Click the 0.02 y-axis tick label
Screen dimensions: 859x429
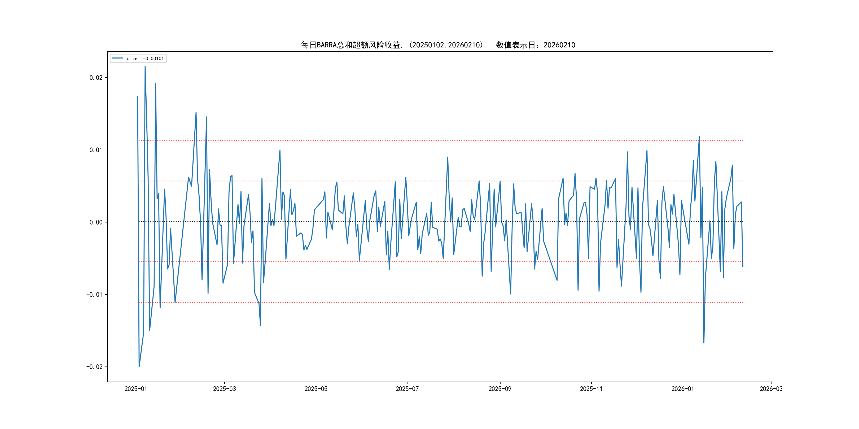pos(96,78)
